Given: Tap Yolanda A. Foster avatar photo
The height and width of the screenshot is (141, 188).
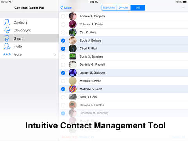Looking at the screenshot, I should click(x=72, y=24).
